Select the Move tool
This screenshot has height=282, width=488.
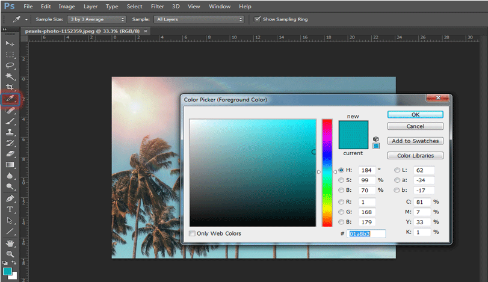(x=10, y=43)
